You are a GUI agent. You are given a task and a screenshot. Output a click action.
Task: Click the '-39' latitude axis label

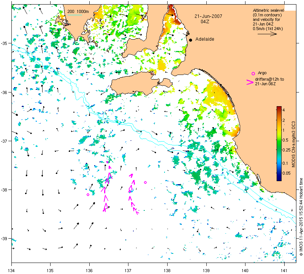(x=6, y=239)
